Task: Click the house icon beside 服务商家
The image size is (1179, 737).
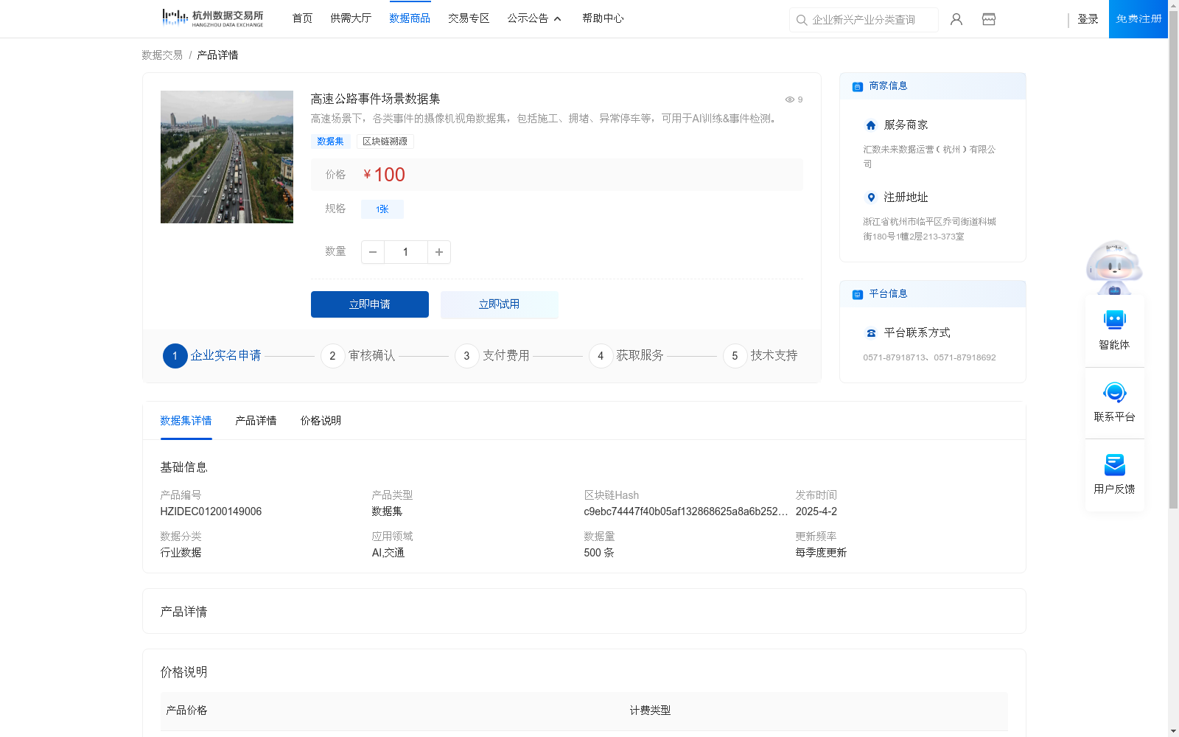Action: point(870,125)
